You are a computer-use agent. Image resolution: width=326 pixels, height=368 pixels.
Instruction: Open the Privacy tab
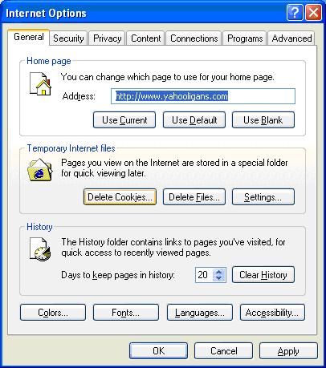coord(107,38)
